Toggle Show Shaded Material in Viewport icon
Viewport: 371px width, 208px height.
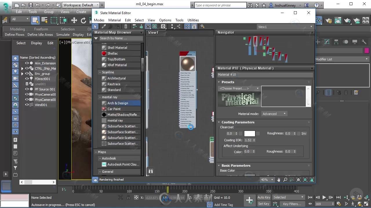(148, 26)
